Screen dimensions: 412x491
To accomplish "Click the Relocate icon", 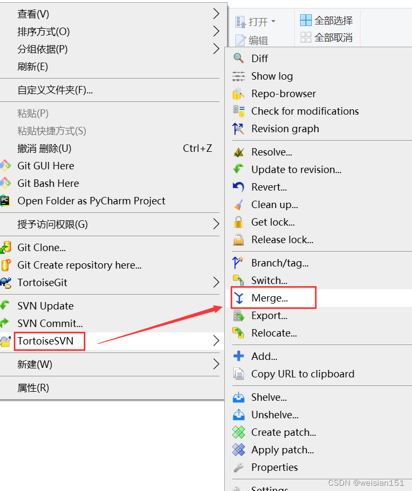I will pyautogui.click(x=239, y=333).
